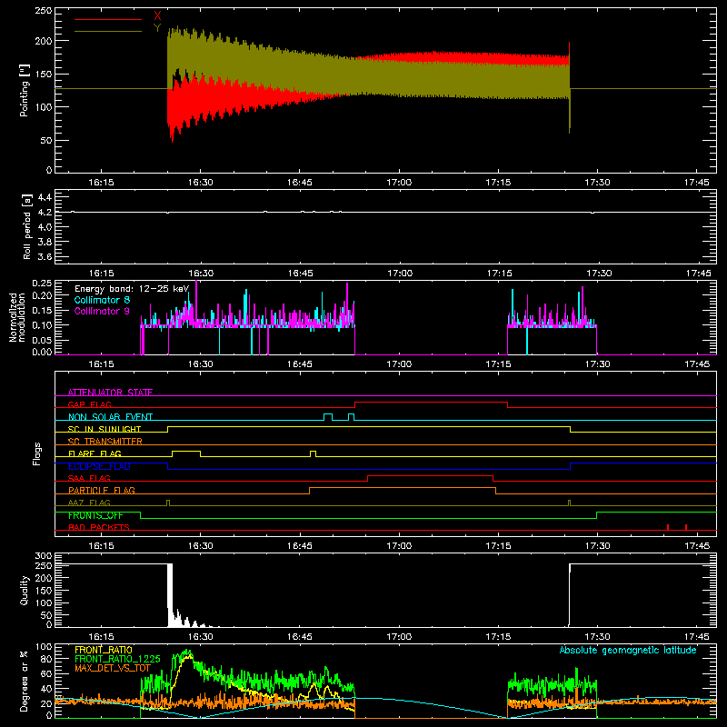Image resolution: width=727 pixels, height=727 pixels.
Task: Click '80' tick on Degrees axis
Action: click(x=46, y=659)
